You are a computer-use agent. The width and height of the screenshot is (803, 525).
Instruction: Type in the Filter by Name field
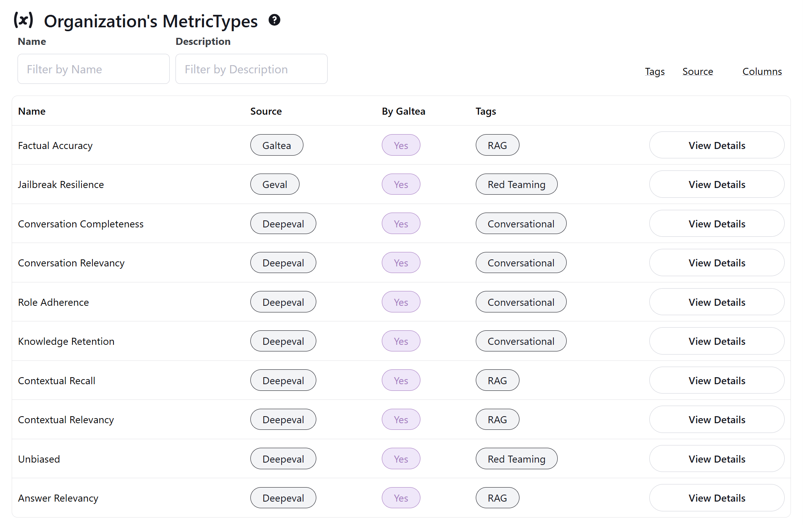94,69
